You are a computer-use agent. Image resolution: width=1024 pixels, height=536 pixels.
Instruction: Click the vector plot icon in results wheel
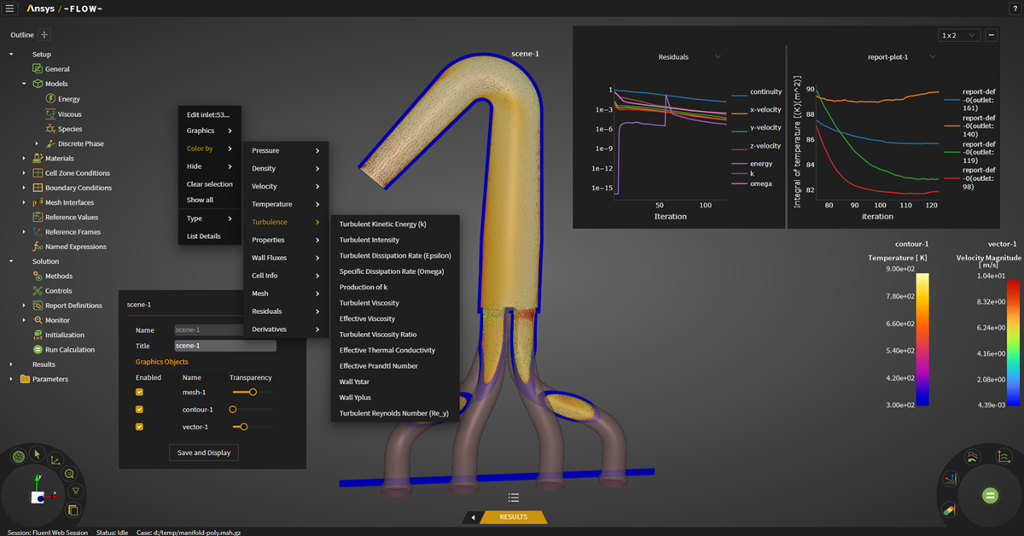tap(950, 479)
